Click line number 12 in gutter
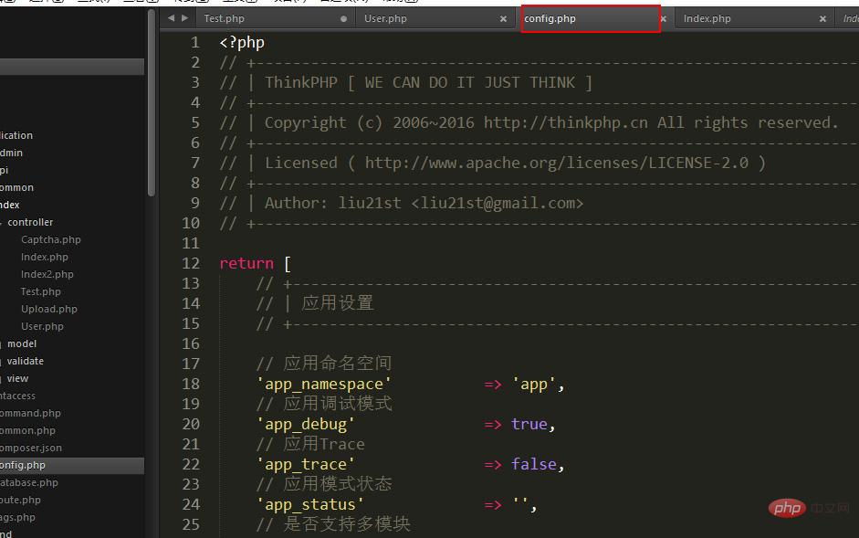859x538 pixels. pyautogui.click(x=191, y=264)
